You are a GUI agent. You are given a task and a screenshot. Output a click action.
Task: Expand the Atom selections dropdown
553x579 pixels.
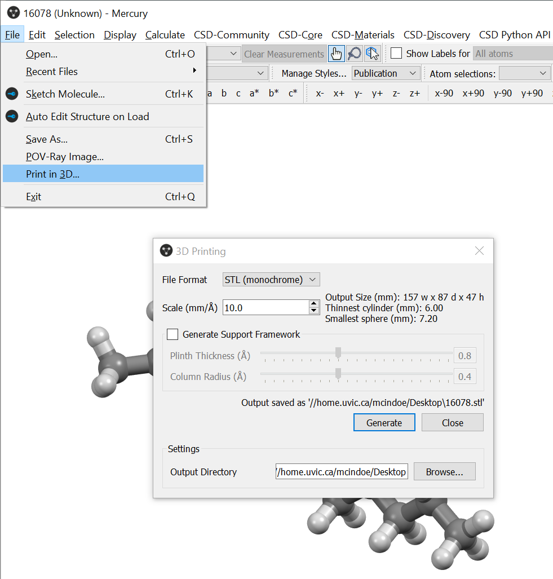[x=525, y=73]
